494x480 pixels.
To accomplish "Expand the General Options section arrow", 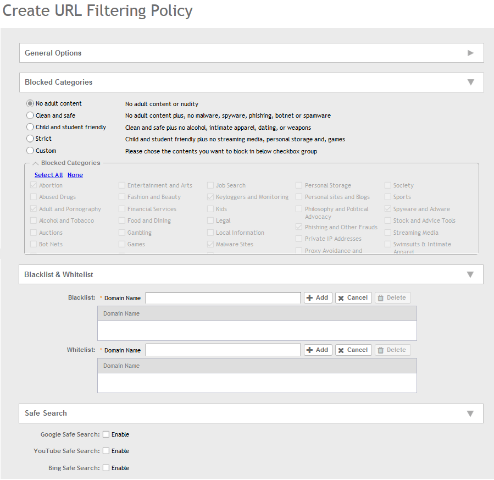I will click(x=470, y=53).
